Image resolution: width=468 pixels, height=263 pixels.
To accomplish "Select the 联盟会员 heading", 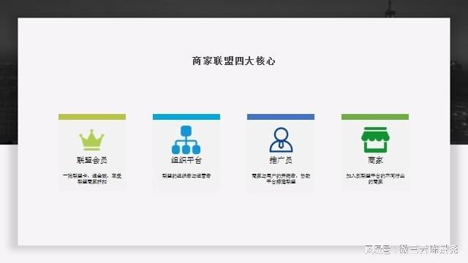I will click(92, 160).
